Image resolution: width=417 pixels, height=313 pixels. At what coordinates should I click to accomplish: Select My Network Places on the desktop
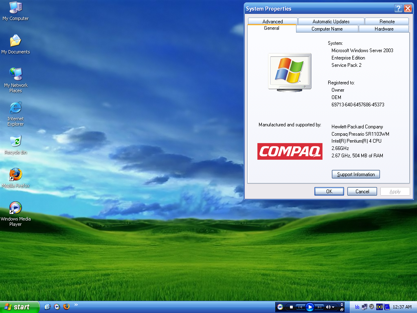point(16,80)
